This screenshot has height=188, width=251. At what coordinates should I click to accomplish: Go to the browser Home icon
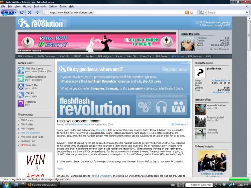(37, 12)
